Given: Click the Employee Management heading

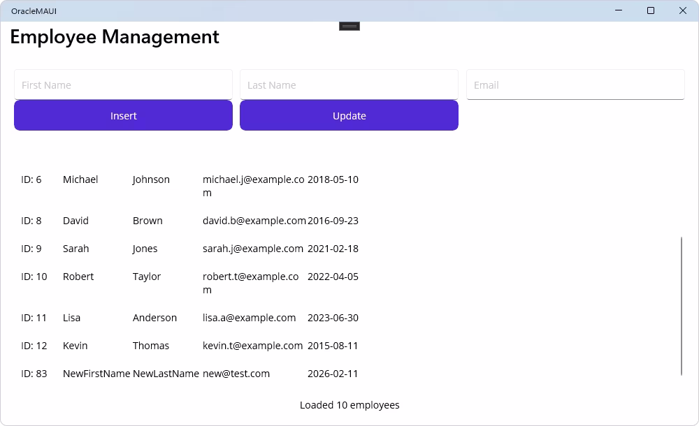Looking at the screenshot, I should (115, 36).
